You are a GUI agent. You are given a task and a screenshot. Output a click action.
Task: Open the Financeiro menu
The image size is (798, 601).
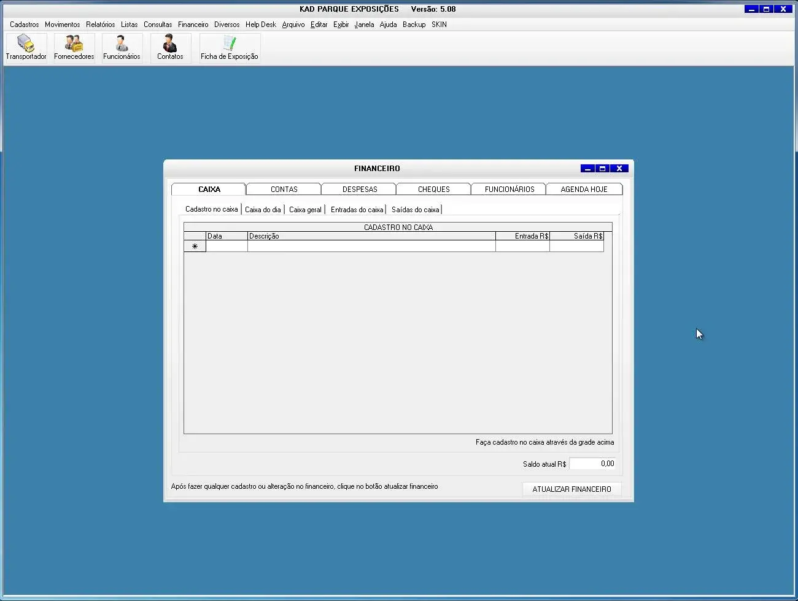coord(193,25)
